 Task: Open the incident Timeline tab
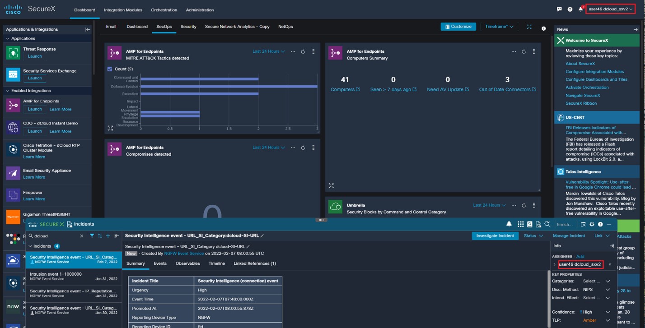(217, 263)
